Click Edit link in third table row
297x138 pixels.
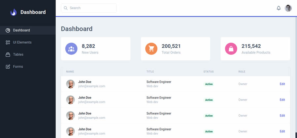click(x=282, y=116)
